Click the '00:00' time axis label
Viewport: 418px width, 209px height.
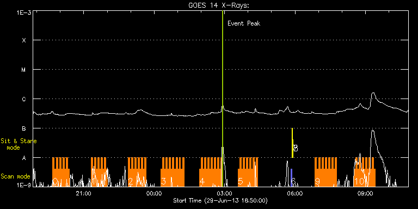[154, 193]
